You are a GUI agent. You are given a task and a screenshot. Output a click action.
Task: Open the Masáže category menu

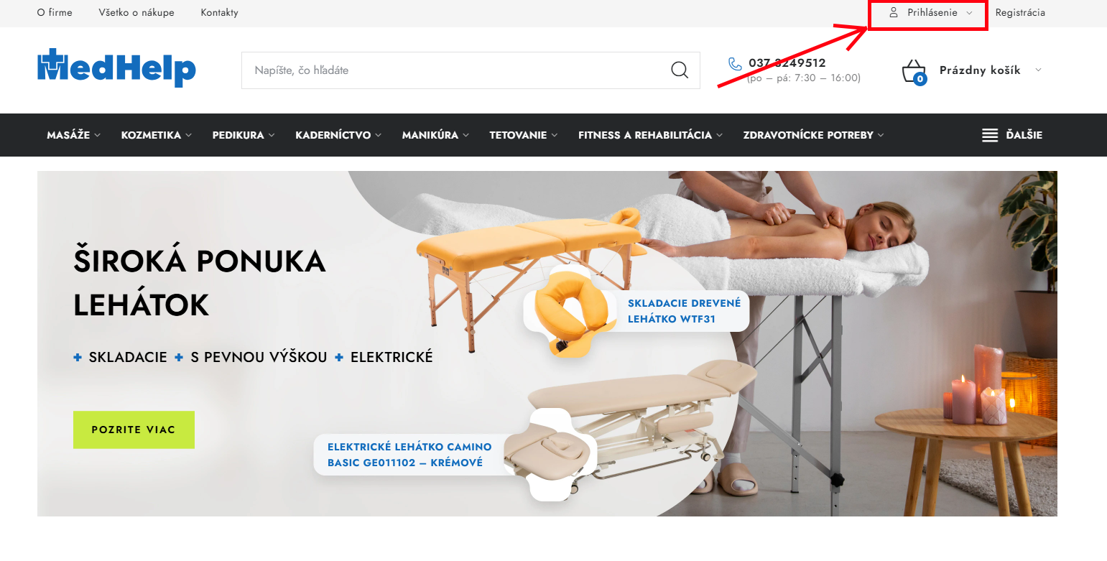(x=73, y=135)
